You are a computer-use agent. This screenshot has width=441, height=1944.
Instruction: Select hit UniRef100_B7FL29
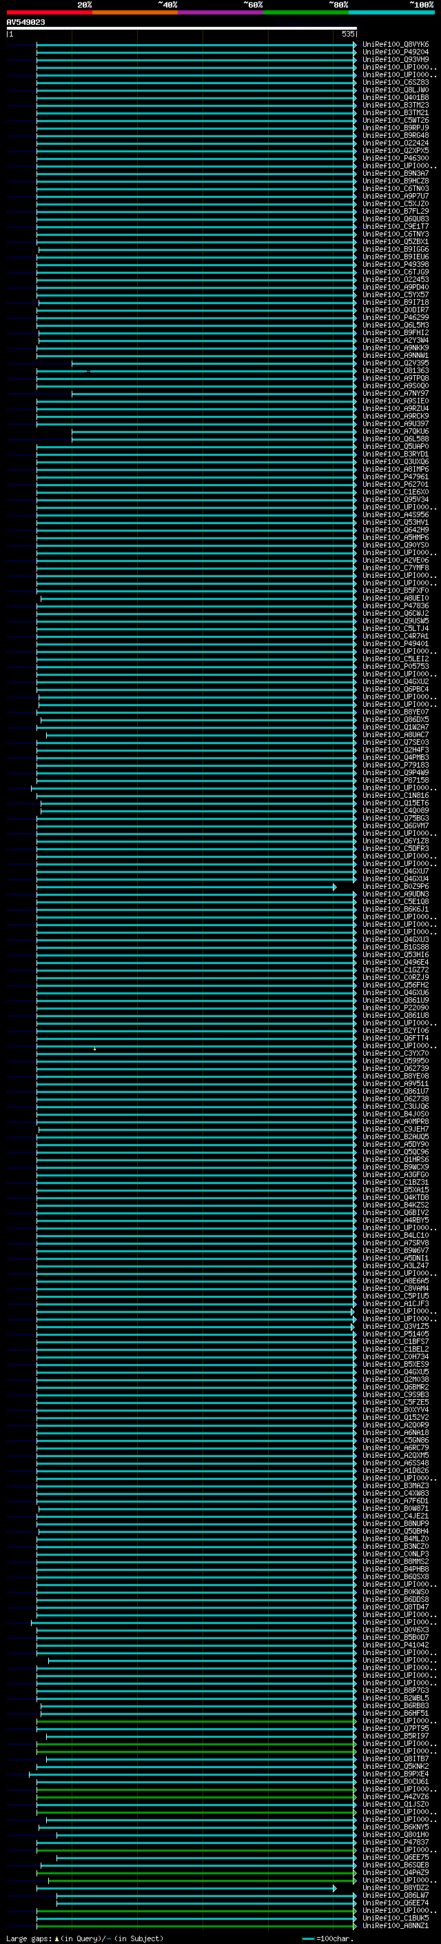point(395,211)
